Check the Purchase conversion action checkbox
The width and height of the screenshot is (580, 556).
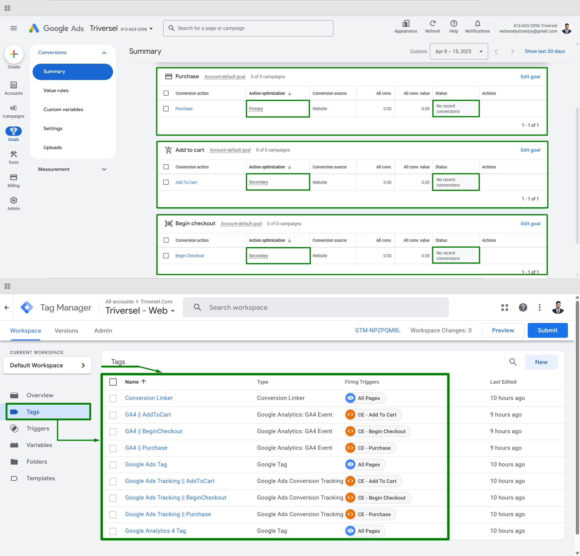click(166, 109)
